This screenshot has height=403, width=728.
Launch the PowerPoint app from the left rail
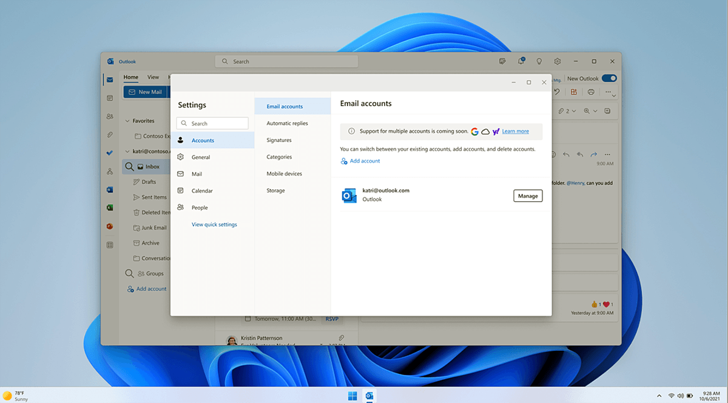click(110, 226)
